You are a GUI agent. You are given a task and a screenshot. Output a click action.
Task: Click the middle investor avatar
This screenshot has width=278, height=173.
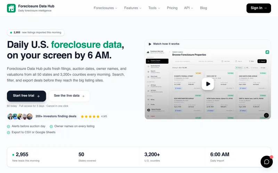(x=20, y=117)
